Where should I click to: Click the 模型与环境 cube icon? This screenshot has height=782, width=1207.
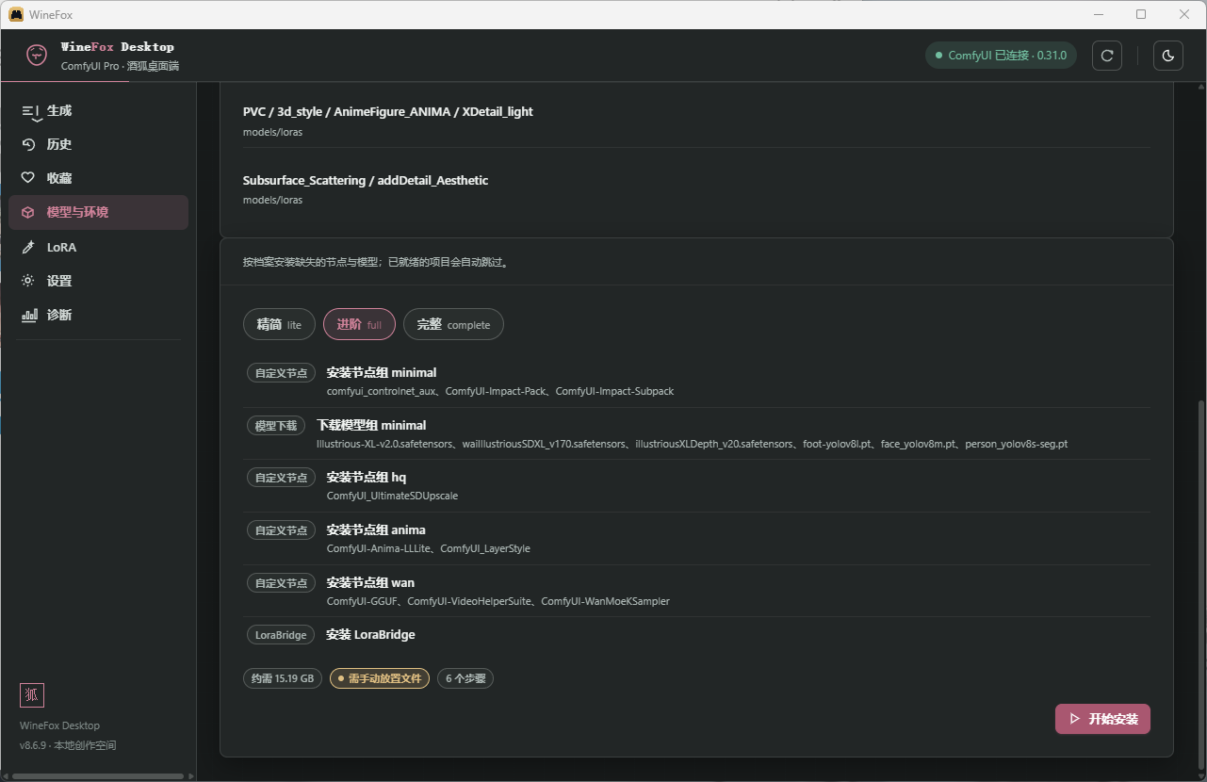pos(28,213)
